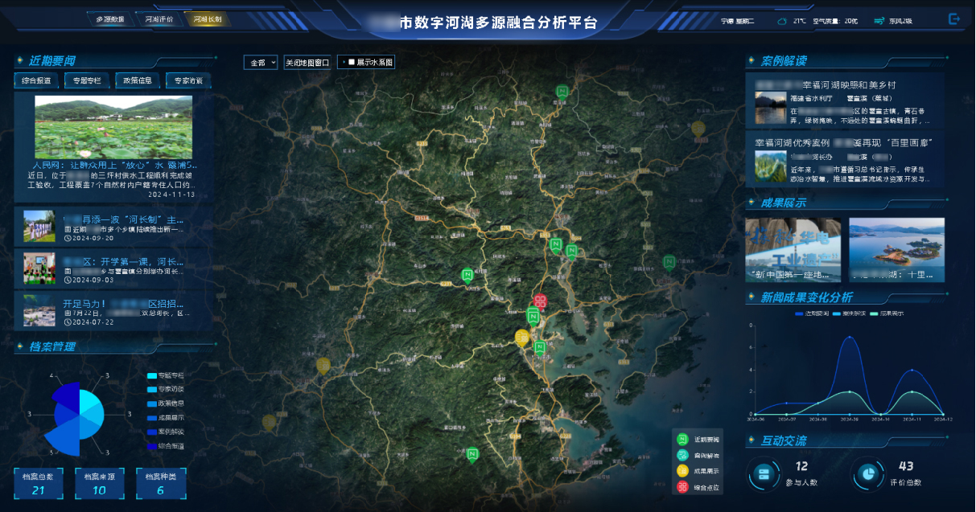
Task: Toggle 成果展示 series in news chart legend
Action: [x=887, y=313]
